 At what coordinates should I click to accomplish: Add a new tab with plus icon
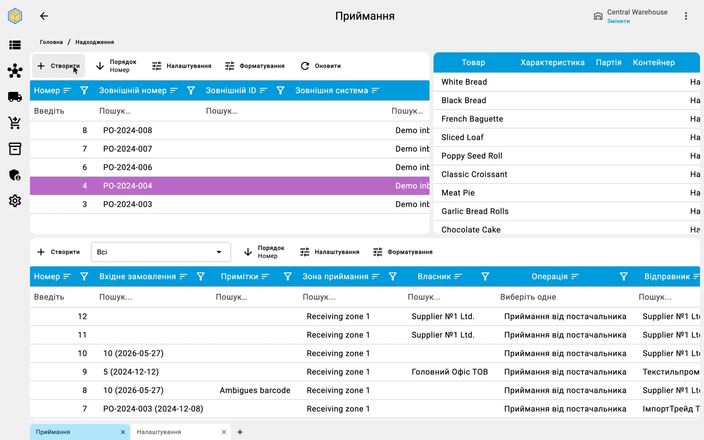240,432
